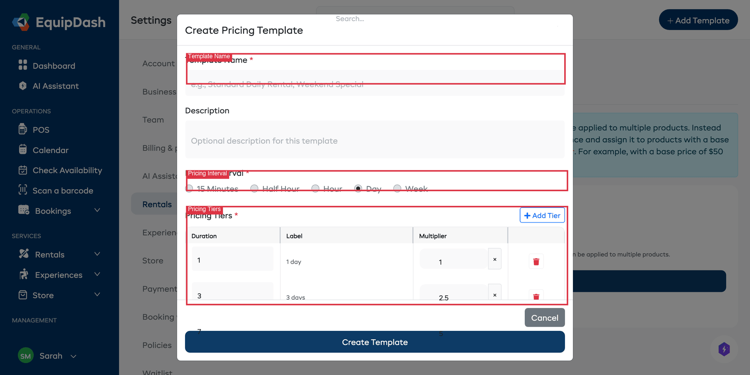Screen dimensions: 750x375
Task: Expand the Experiences sidebar section
Action: point(97,275)
